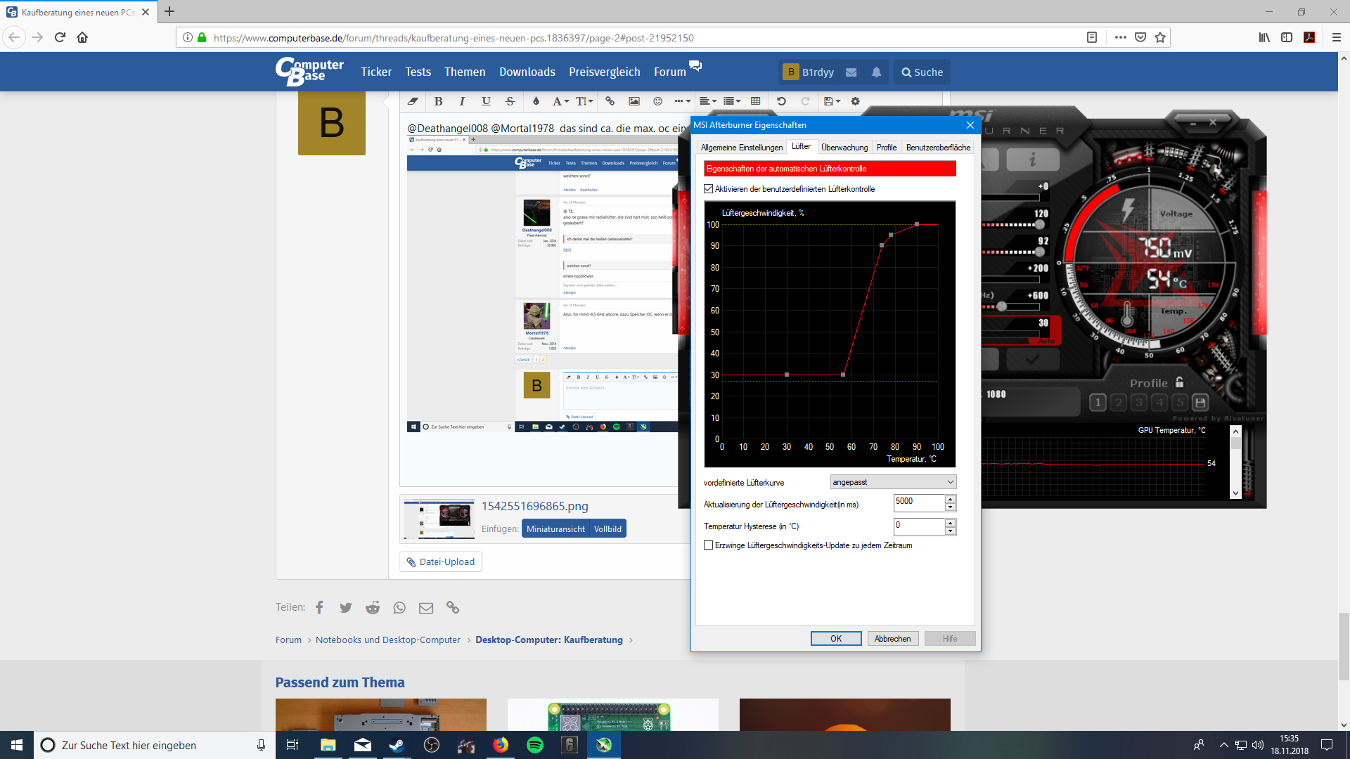Click the Afterburner slider knob at value +600
The height and width of the screenshot is (759, 1350).
pos(1001,306)
